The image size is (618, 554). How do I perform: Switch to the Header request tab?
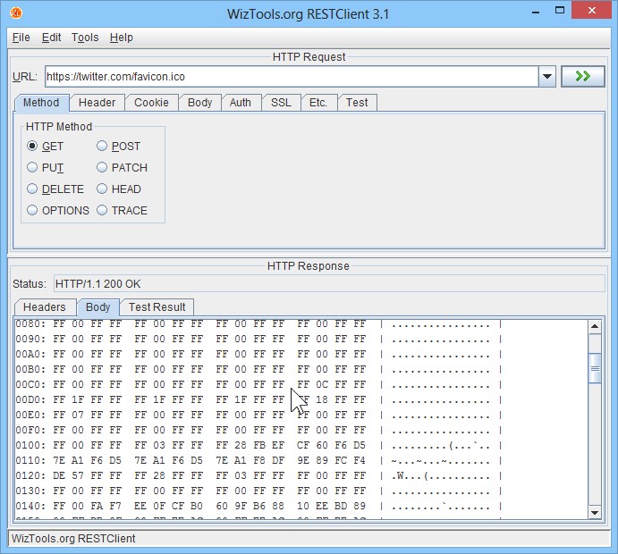97,103
